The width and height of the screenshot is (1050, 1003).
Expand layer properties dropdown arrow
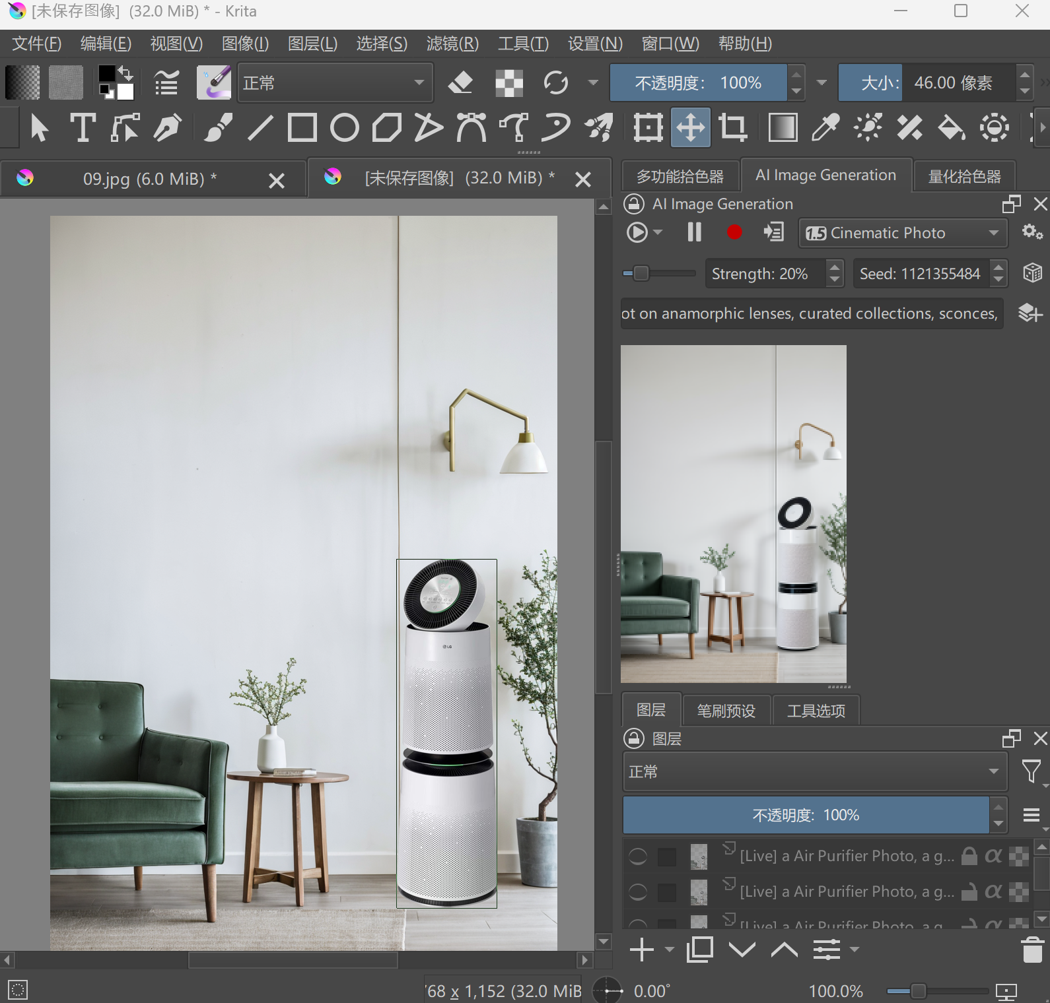pos(855,950)
